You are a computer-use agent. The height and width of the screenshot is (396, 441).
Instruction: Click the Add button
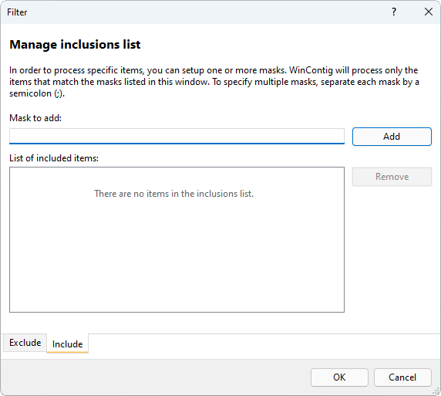(392, 137)
